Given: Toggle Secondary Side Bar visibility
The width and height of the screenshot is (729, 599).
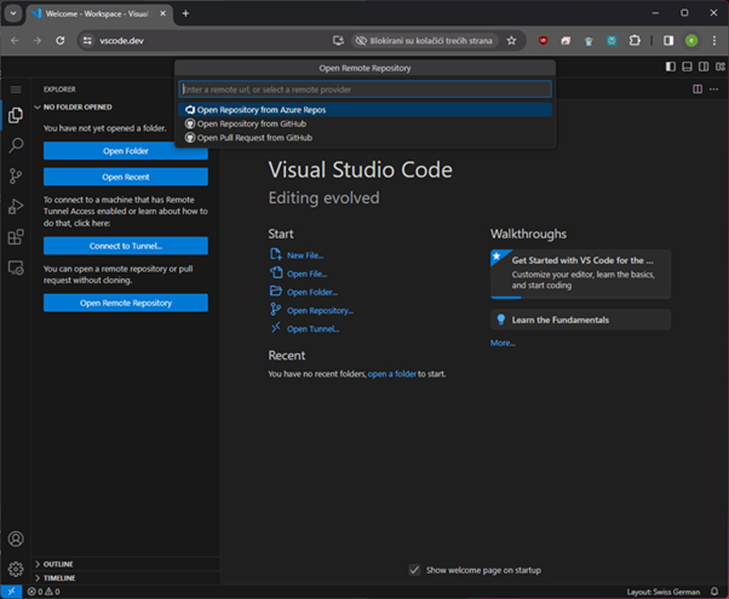Looking at the screenshot, I should click(x=703, y=67).
